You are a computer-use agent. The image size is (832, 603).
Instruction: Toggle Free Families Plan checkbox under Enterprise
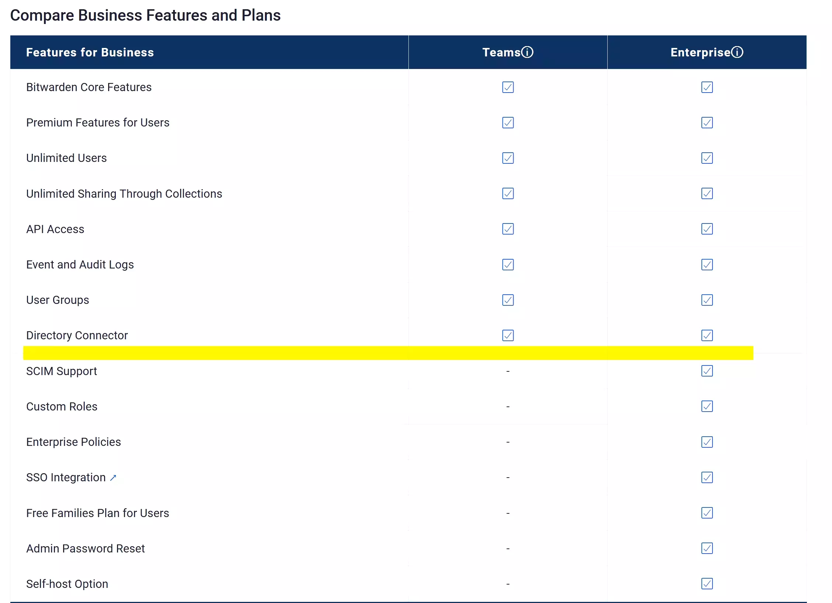click(707, 513)
